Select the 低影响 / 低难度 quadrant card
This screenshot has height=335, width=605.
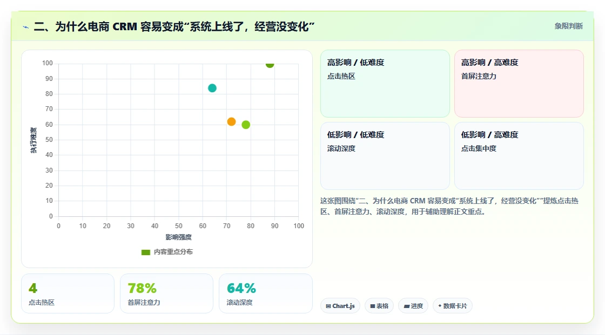385,156
